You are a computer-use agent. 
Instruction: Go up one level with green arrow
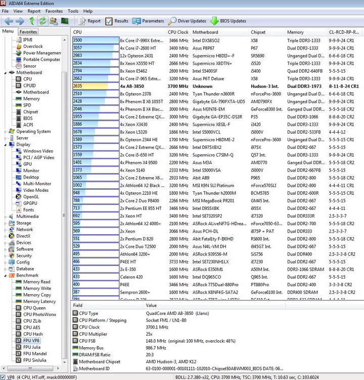(x=31, y=21)
